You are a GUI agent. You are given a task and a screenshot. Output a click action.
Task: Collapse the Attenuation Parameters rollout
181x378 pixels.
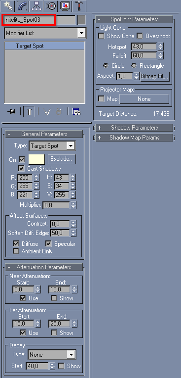pyautogui.click(x=44, y=267)
